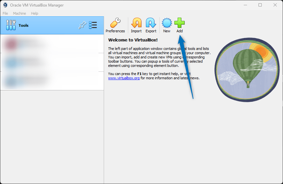The width and height of the screenshot is (283, 184).
Task: Select the first blurred virtual machine with red icon
Action: click(52, 44)
